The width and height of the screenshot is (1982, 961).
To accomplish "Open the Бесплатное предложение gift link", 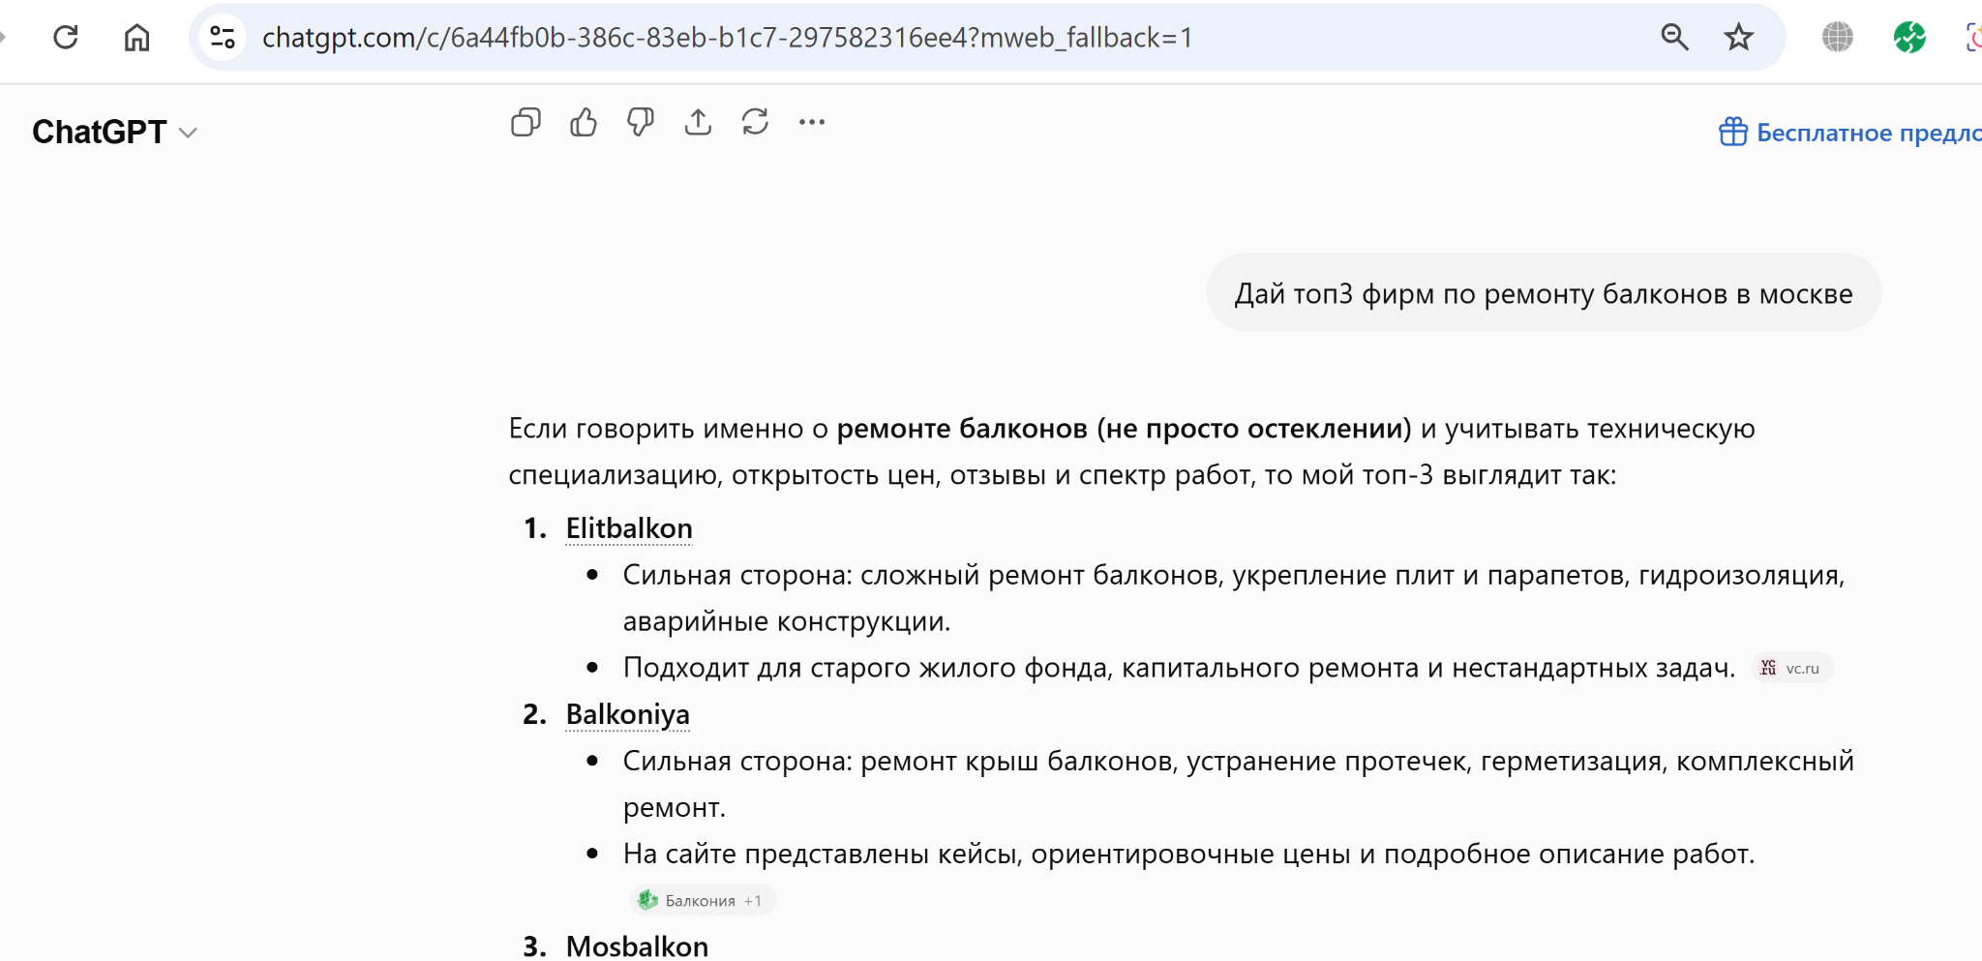I will pyautogui.click(x=1849, y=132).
